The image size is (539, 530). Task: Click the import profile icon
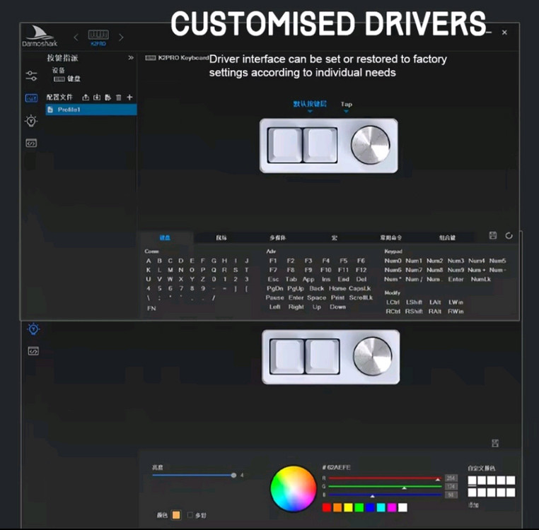click(96, 97)
